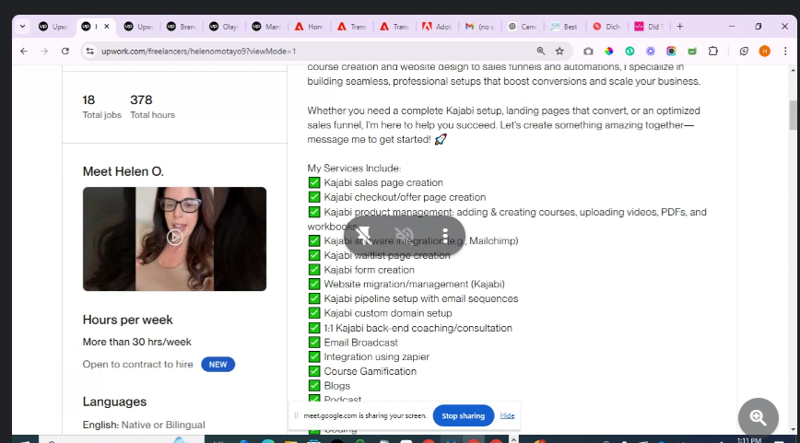Play the Meet Helen O. intro video
The image size is (800, 443).
[174, 238]
